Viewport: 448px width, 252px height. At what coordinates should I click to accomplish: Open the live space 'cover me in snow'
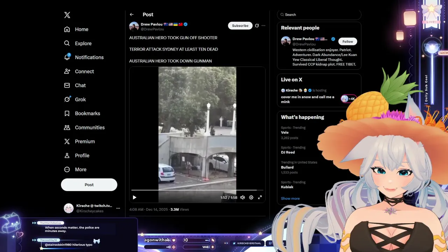tap(308, 99)
